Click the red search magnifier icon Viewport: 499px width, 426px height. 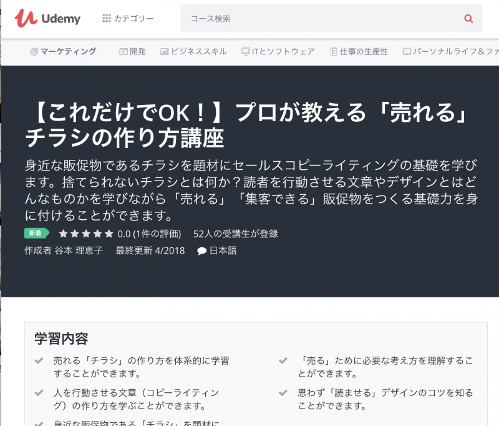click(x=468, y=19)
